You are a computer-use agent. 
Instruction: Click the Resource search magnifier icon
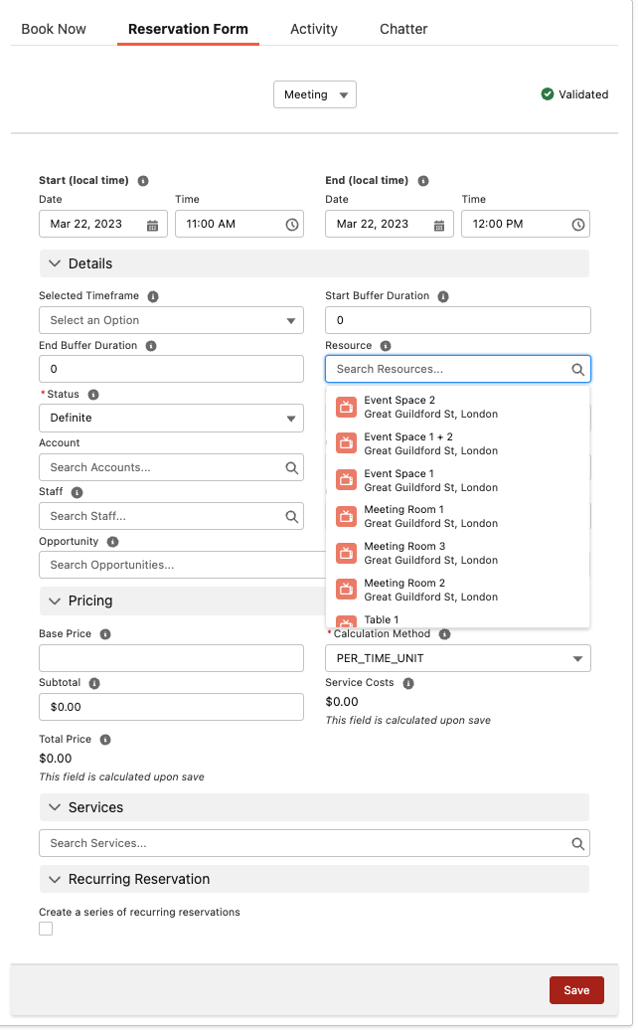[x=577, y=370]
